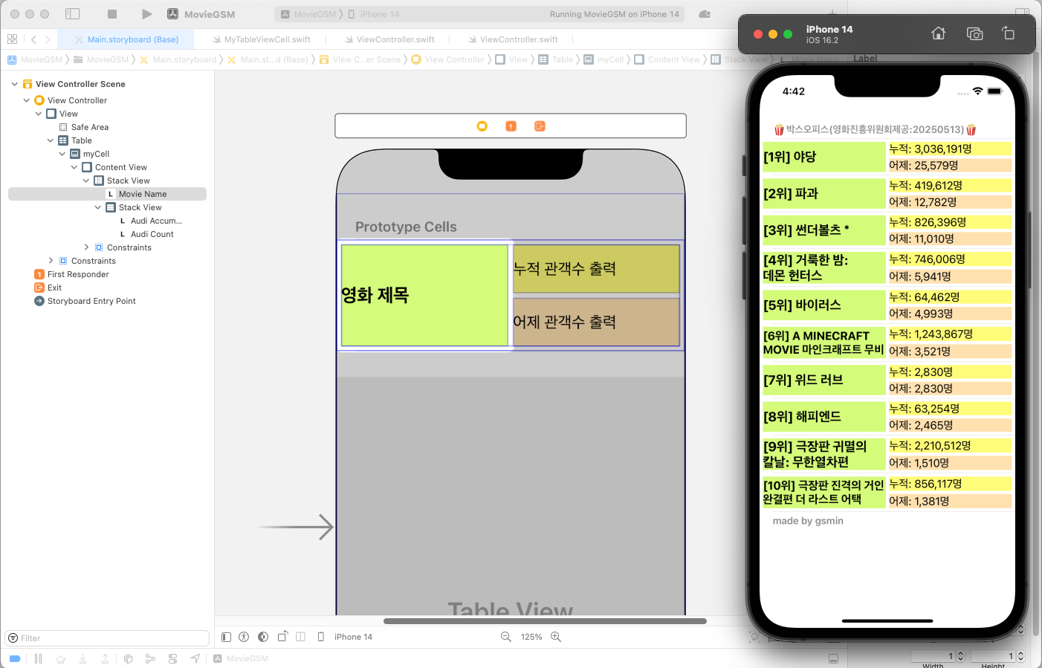Select Audi Accum label in outline
This screenshot has width=1042, height=668.
pos(150,221)
